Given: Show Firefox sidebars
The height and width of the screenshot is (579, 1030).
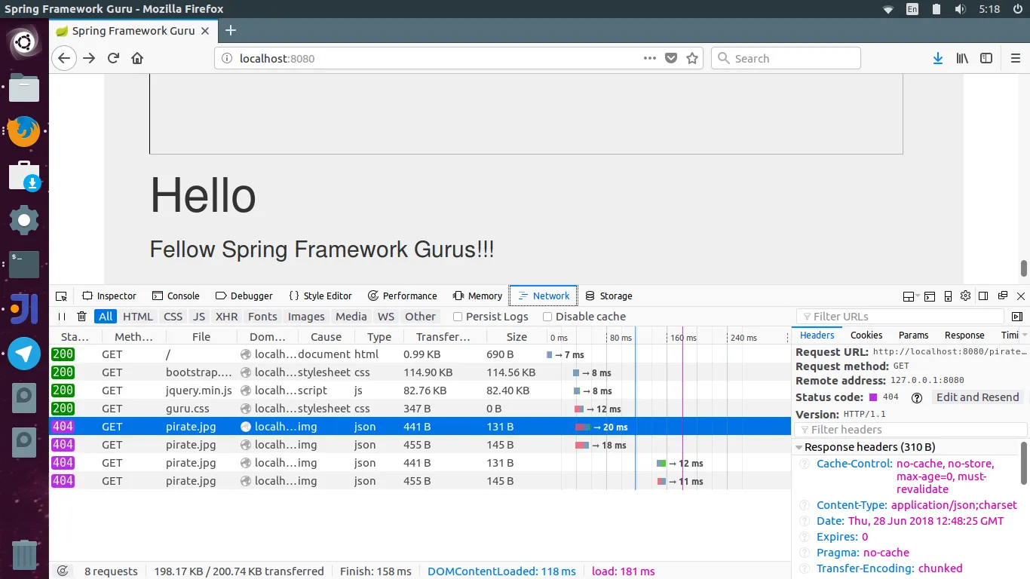Looking at the screenshot, I should tap(986, 58).
